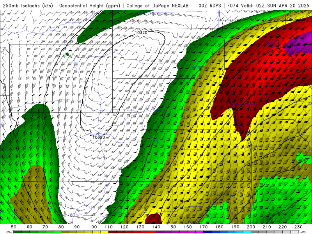Click the '80' value on the color scale

61,227
